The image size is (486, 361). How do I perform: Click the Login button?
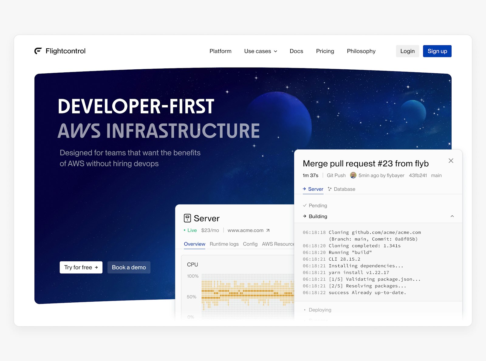pyautogui.click(x=407, y=51)
